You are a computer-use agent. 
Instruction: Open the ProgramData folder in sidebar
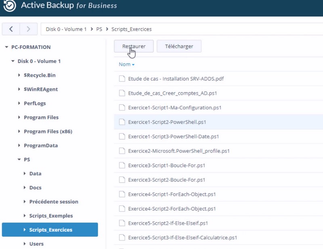(41, 146)
